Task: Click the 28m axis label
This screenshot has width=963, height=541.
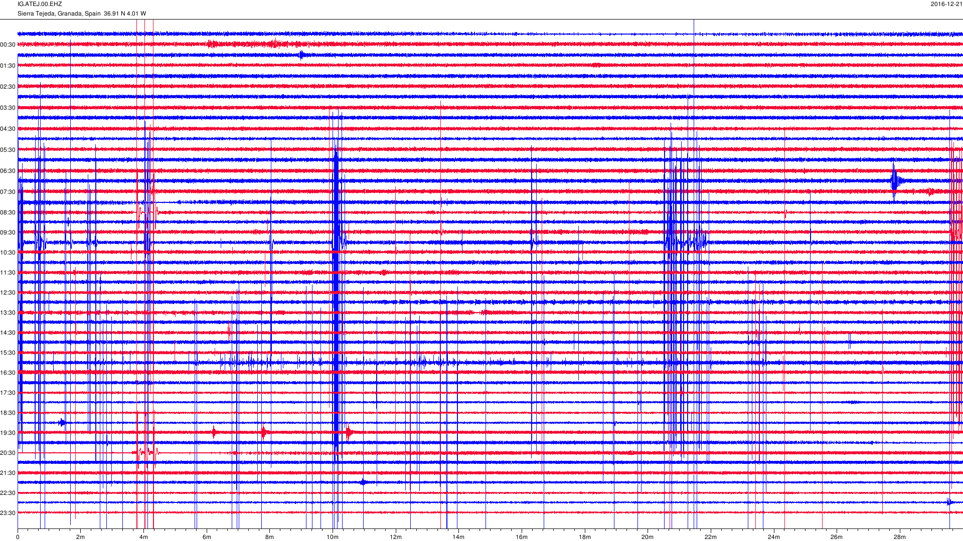Action: pyautogui.click(x=900, y=537)
